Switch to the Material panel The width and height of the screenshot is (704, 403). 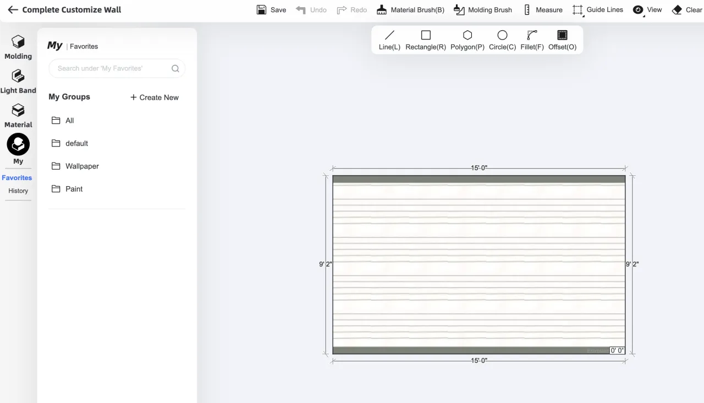[x=18, y=115]
